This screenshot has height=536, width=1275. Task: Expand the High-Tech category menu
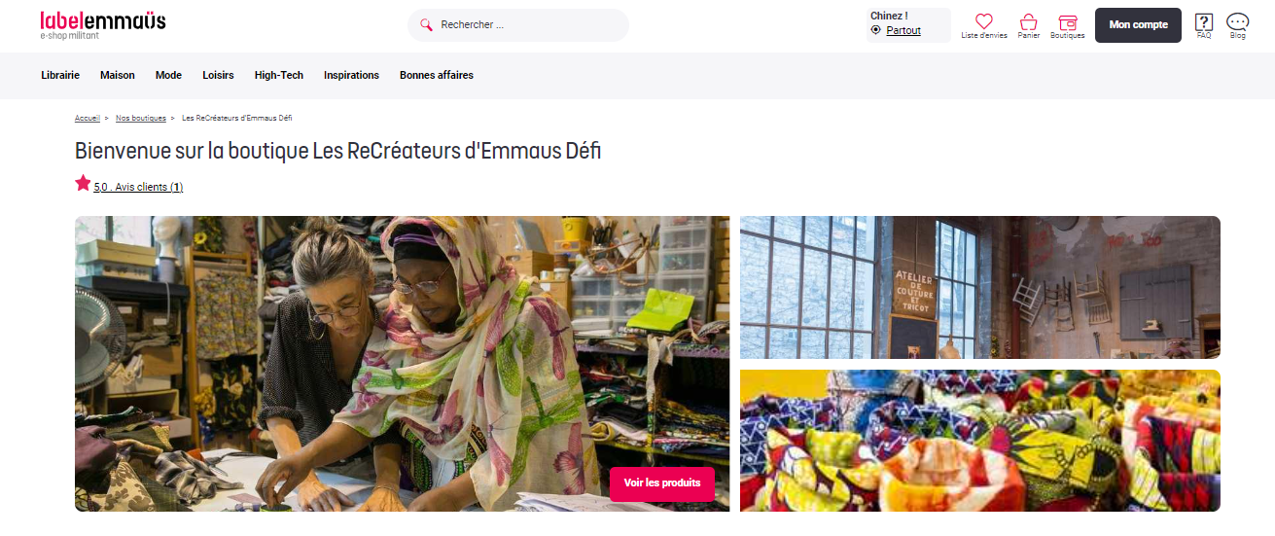[x=279, y=75]
